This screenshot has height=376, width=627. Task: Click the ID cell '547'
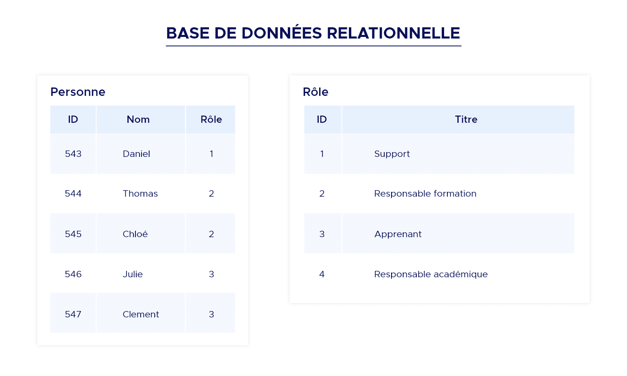[73, 315]
